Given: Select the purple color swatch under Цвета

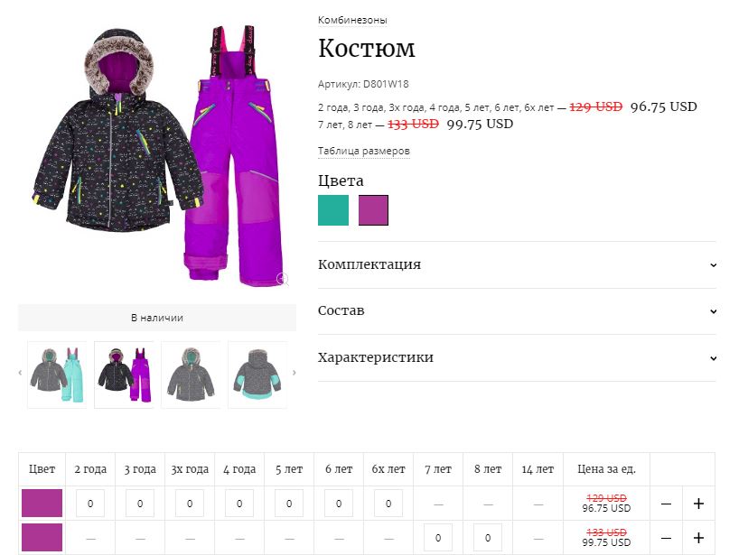Looking at the screenshot, I should click(x=373, y=210).
